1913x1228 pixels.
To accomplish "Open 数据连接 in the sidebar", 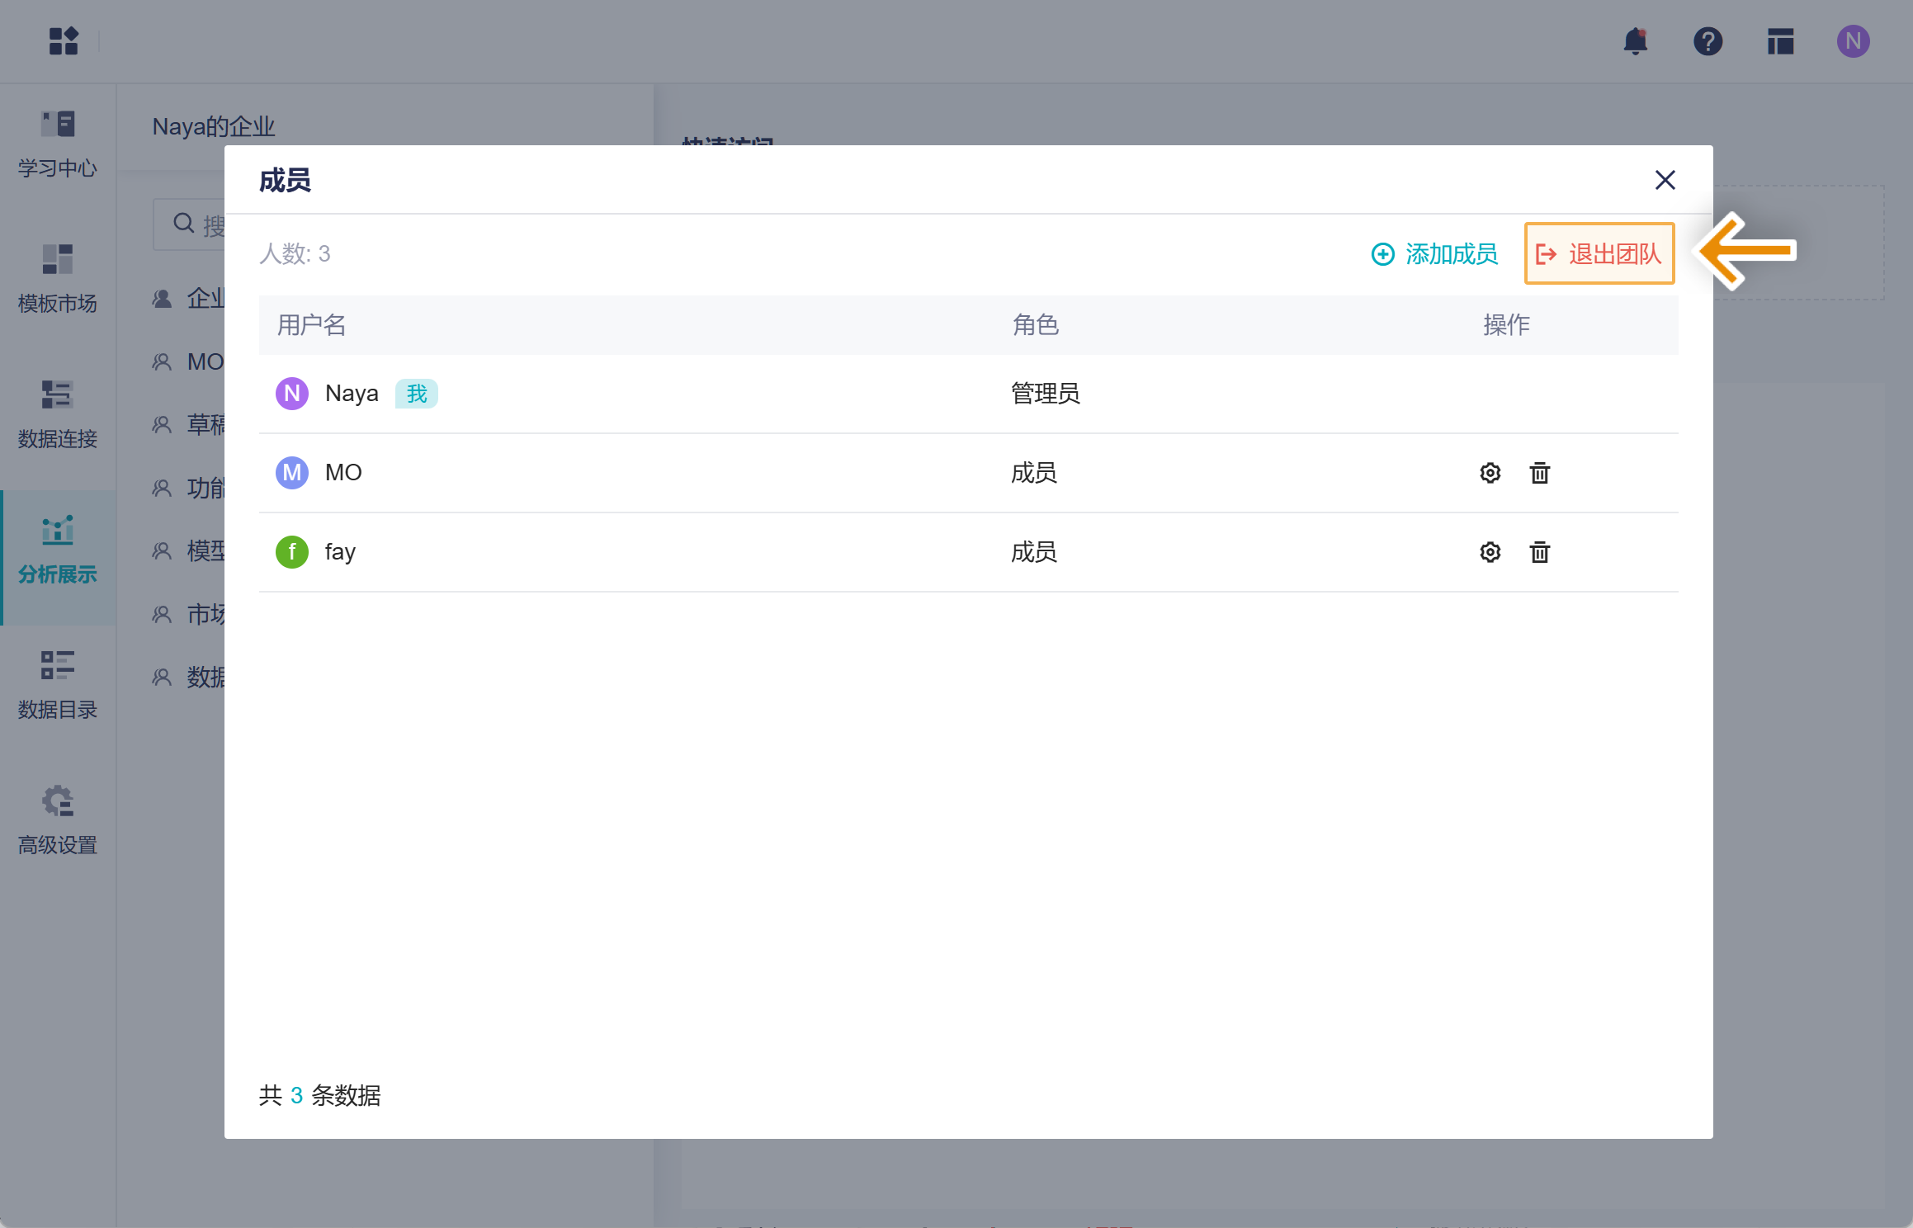I will tap(58, 414).
